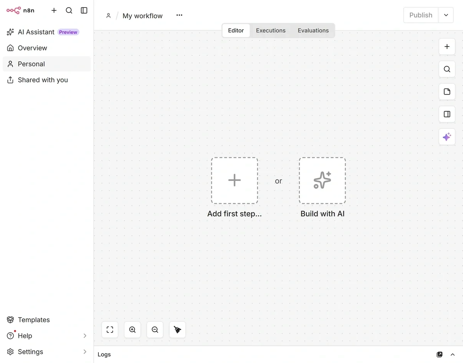Collapse the sidebar with panel icon

[84, 10]
